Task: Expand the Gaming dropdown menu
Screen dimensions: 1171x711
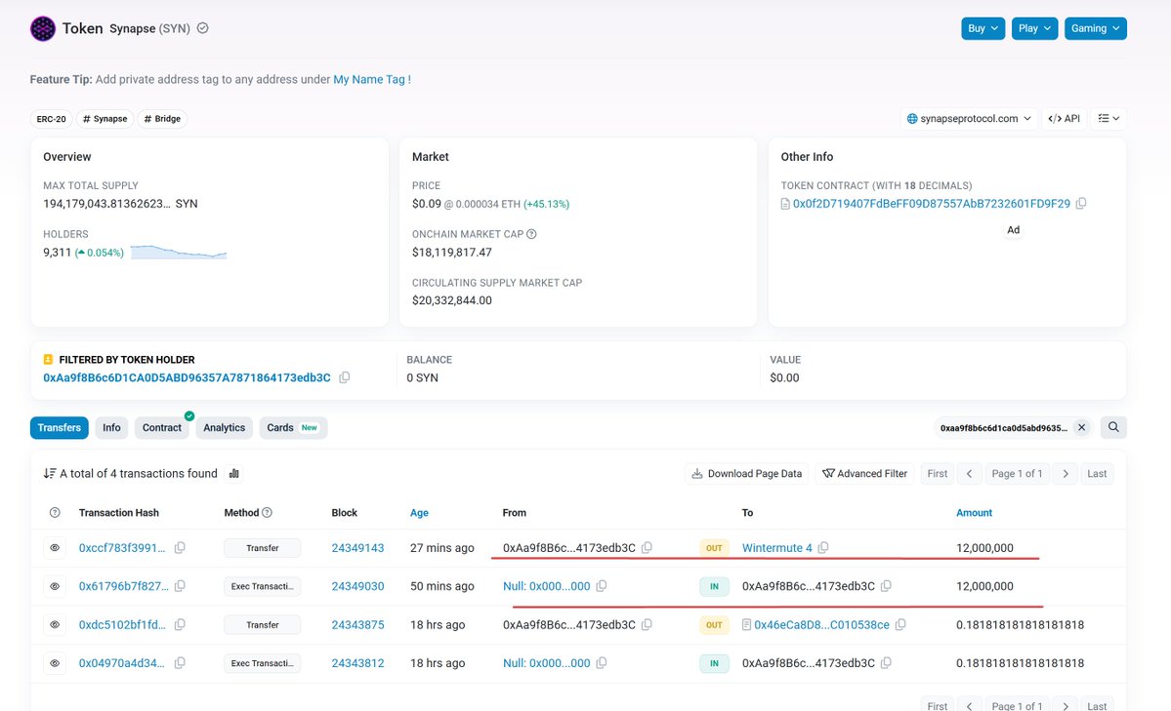Action: pos(1095,29)
